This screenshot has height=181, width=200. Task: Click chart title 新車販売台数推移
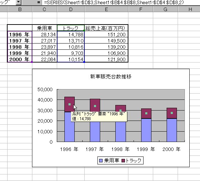pyautogui.click(x=111, y=77)
